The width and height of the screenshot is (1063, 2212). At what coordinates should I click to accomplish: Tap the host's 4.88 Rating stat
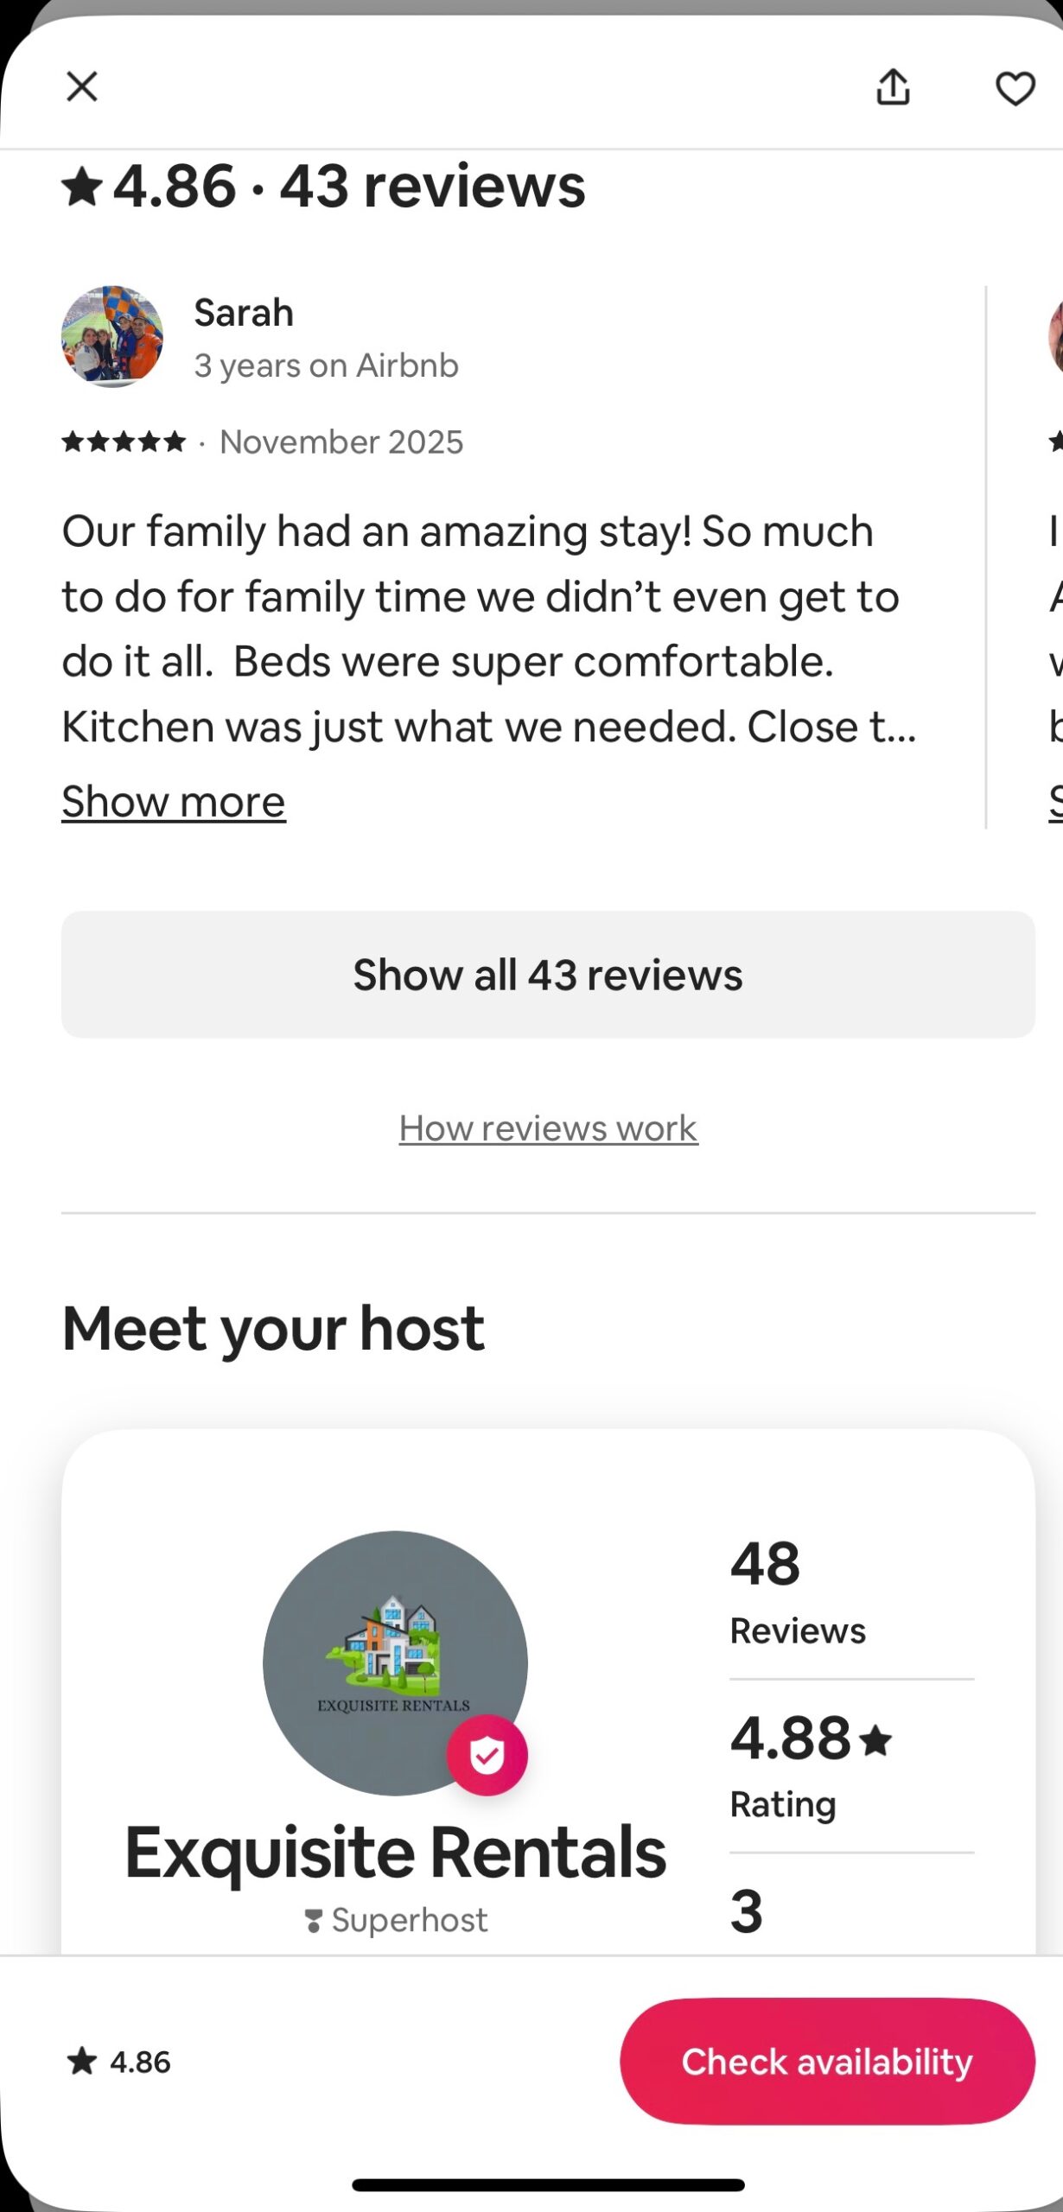coord(811,1766)
